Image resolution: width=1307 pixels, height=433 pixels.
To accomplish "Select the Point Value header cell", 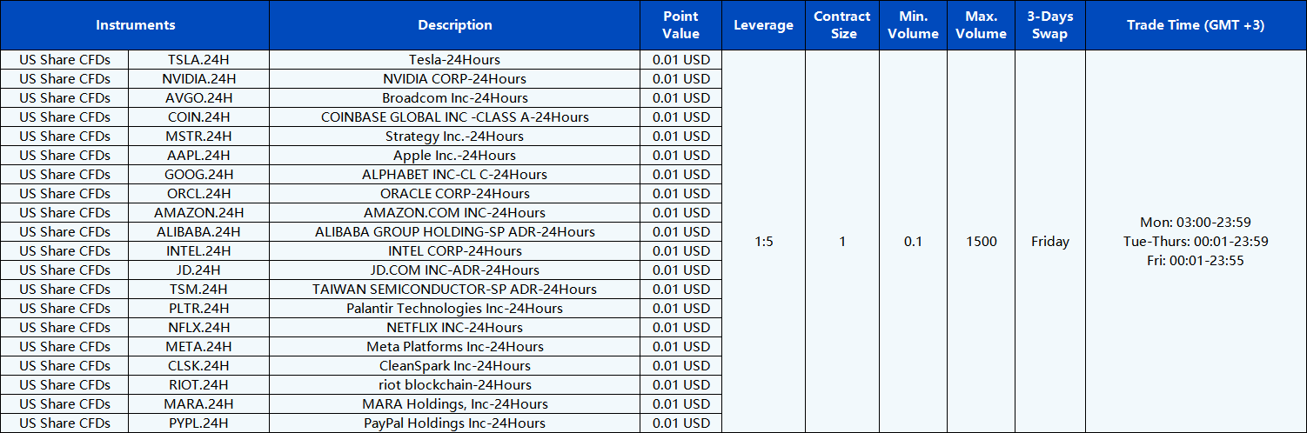I will [680, 25].
